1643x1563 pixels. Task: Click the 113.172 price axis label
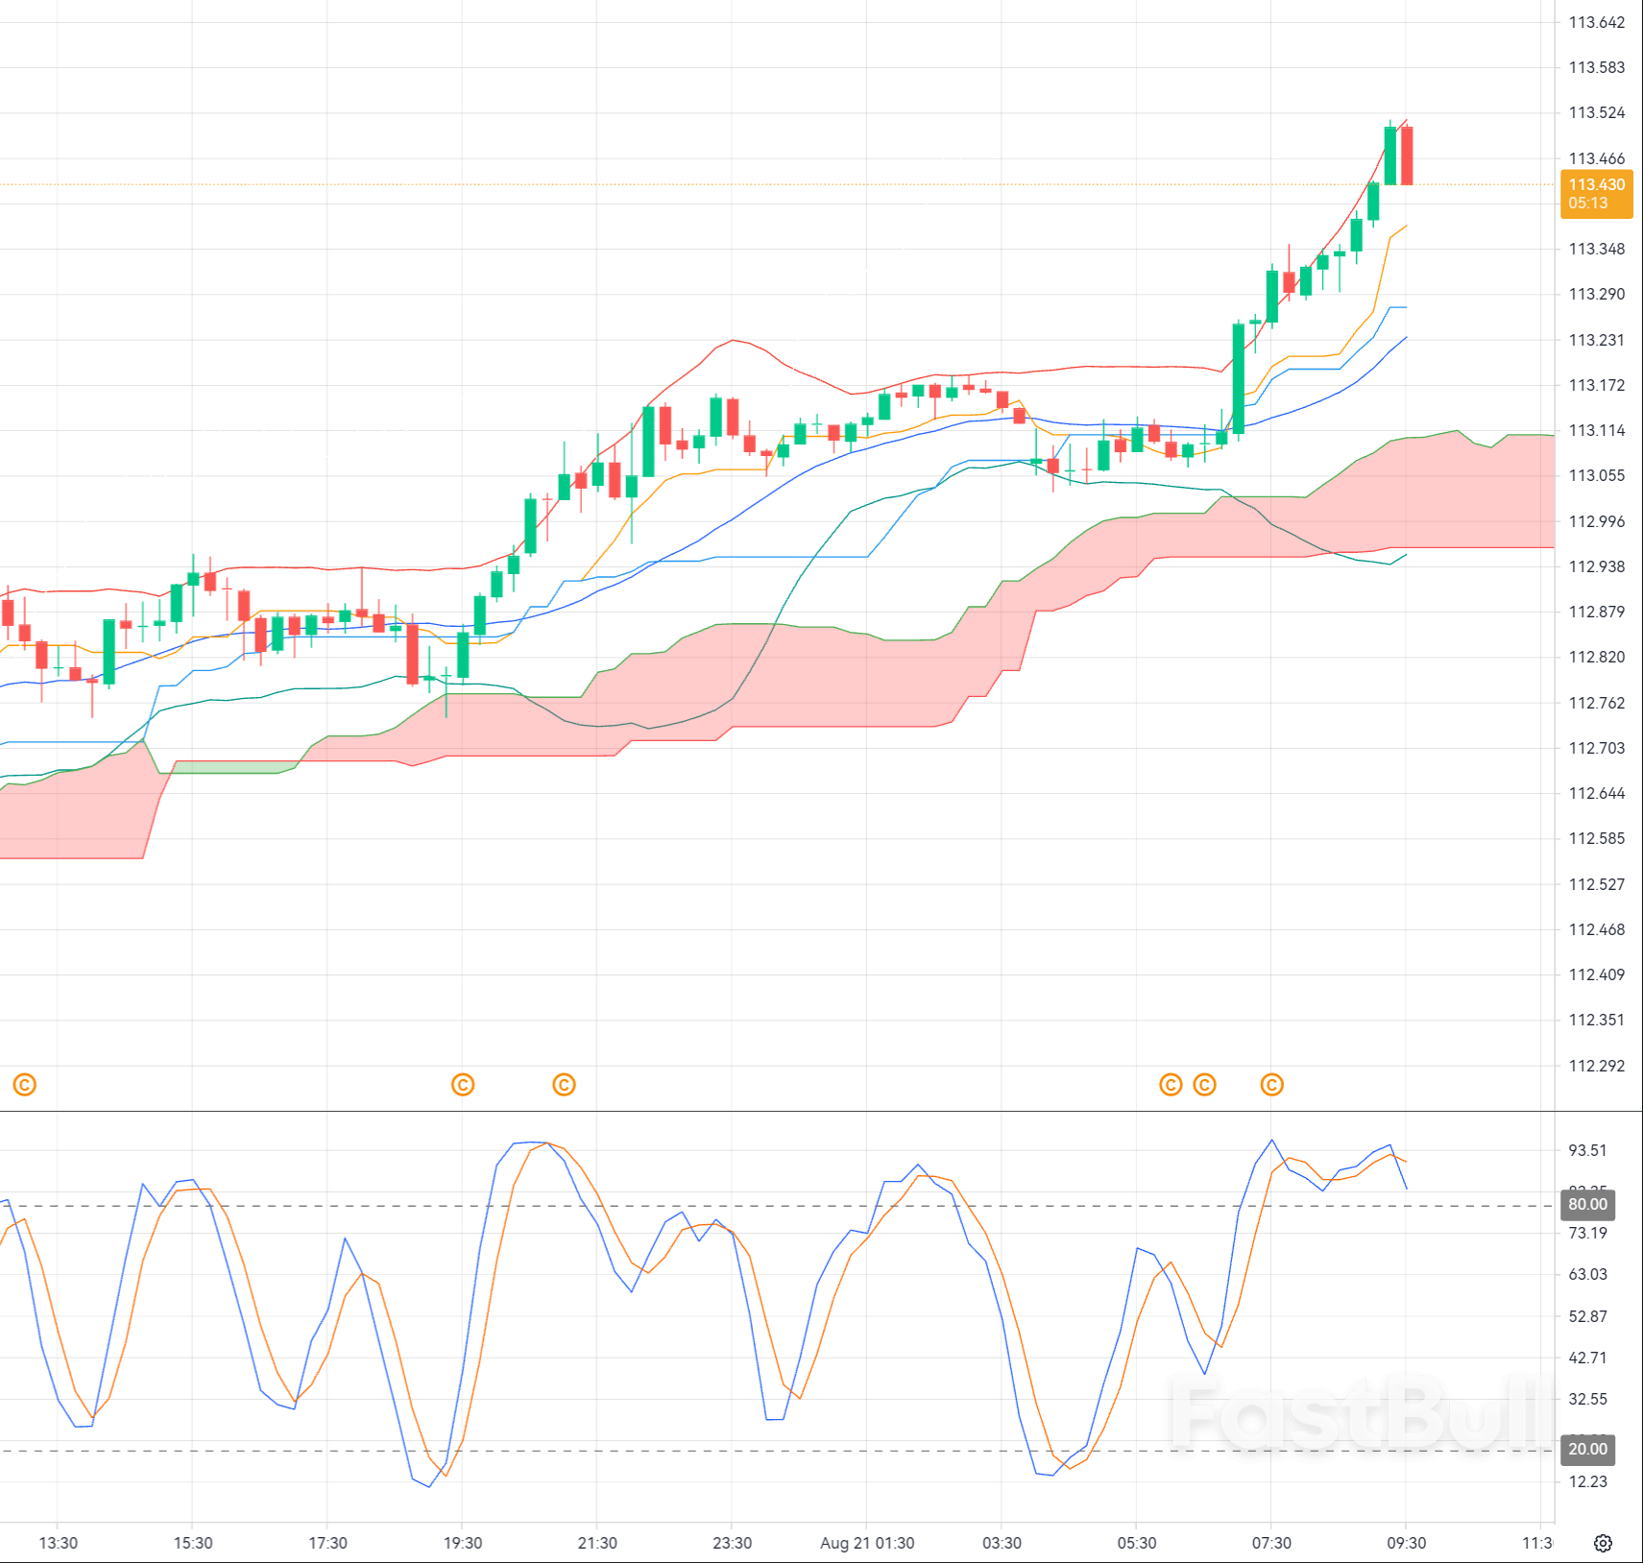point(1597,385)
